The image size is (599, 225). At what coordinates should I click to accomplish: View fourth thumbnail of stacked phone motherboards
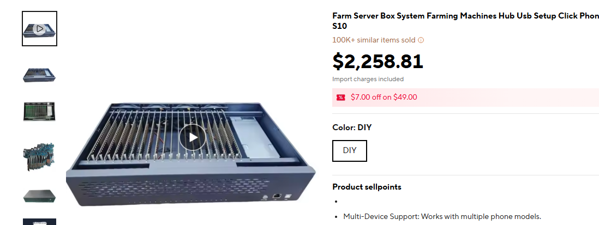(x=39, y=157)
